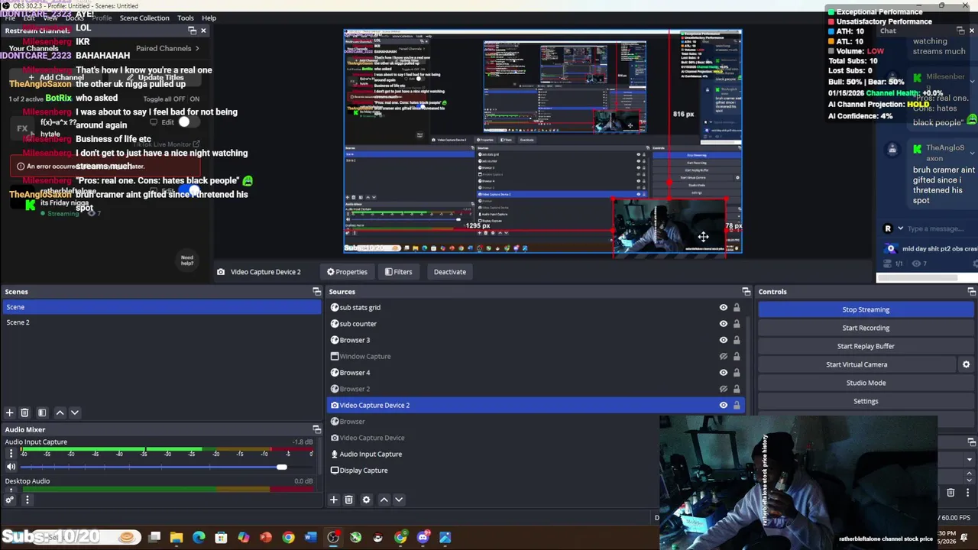Add a new source with plus icon
This screenshot has width=978, height=550.
(x=333, y=500)
